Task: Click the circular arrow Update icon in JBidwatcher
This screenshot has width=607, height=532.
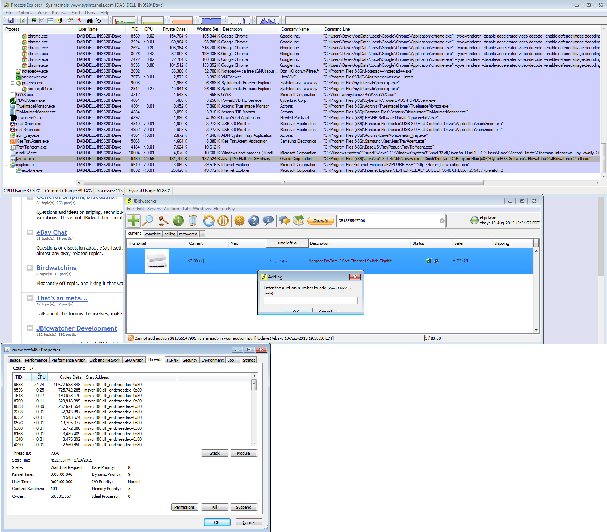Action: click(x=209, y=220)
